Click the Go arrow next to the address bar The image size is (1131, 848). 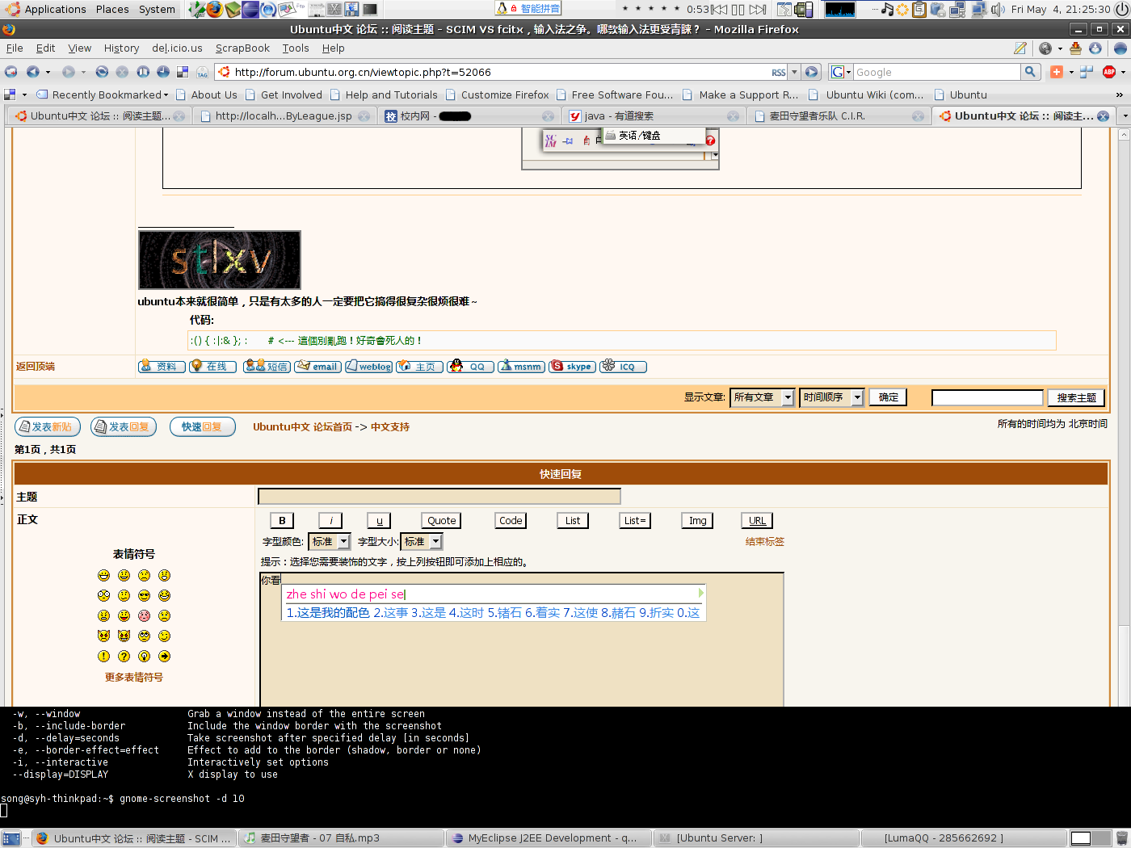pyautogui.click(x=812, y=72)
